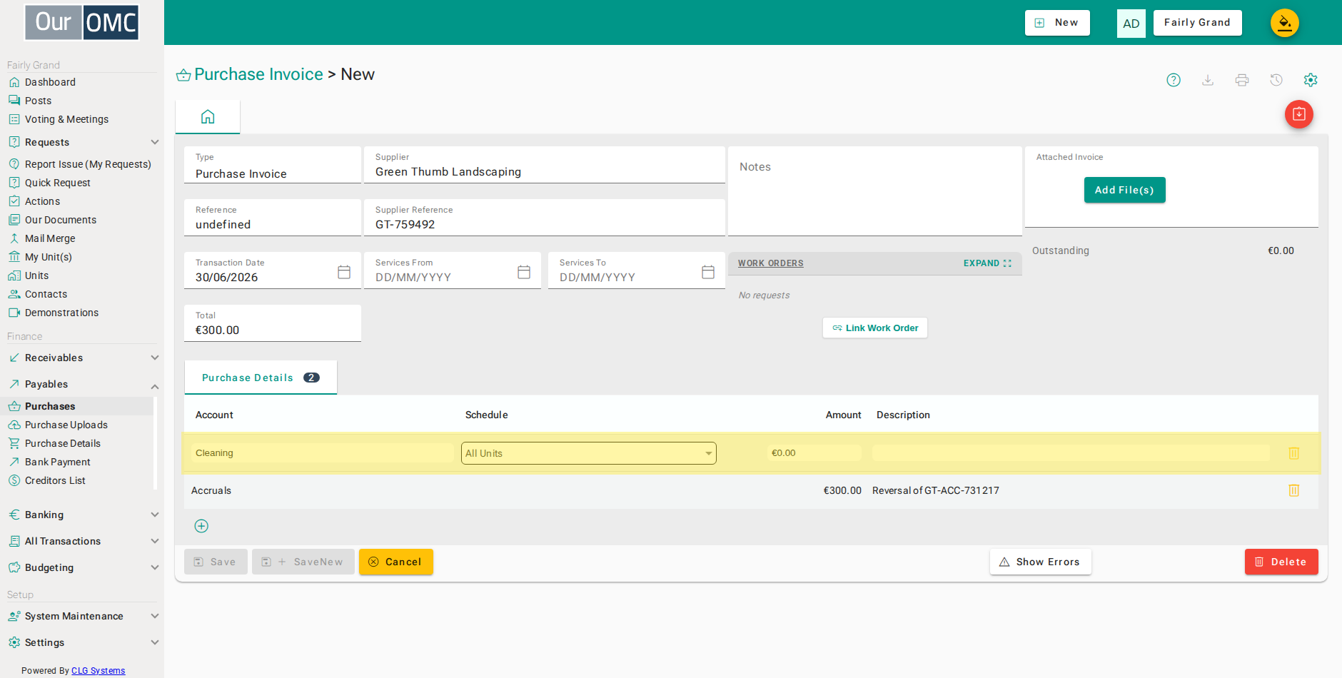
Task: Expand the Work Orders panel
Action: pyautogui.click(x=987, y=263)
